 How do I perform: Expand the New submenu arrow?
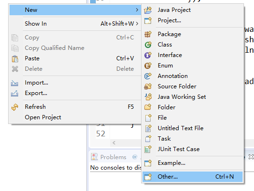pyautogui.click(x=137, y=10)
